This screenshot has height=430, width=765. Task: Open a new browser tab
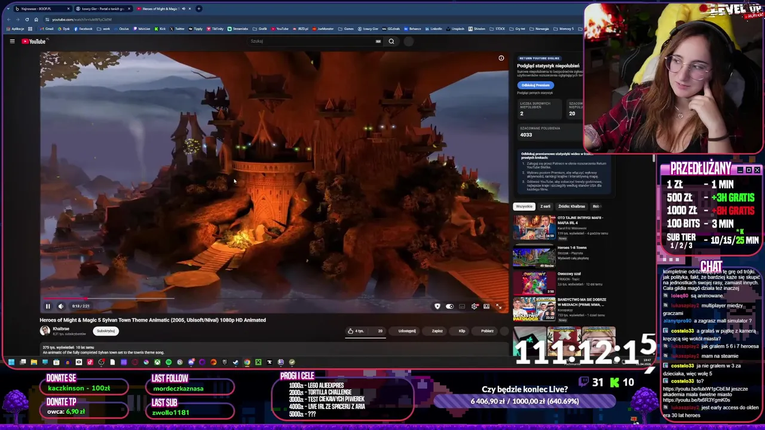click(x=198, y=9)
